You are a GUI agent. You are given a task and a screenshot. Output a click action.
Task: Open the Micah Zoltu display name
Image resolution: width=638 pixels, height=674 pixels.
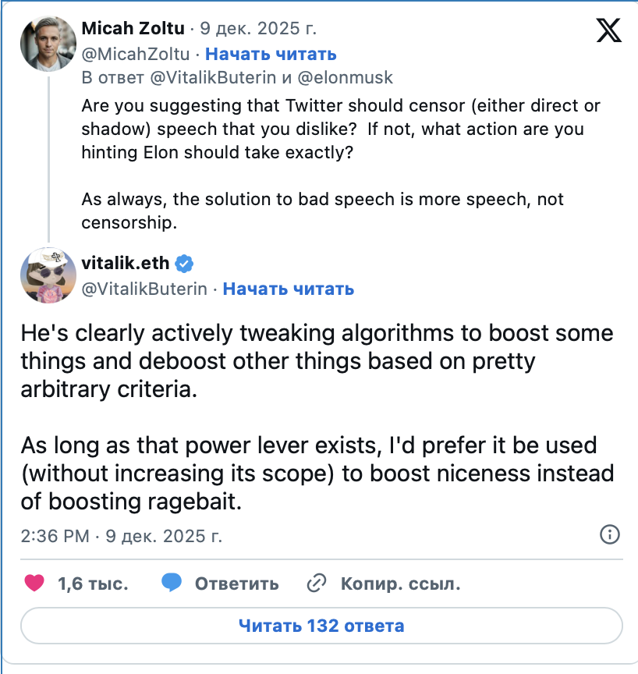(133, 30)
